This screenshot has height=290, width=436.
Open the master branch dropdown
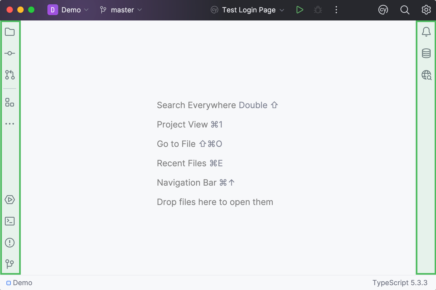tap(121, 10)
